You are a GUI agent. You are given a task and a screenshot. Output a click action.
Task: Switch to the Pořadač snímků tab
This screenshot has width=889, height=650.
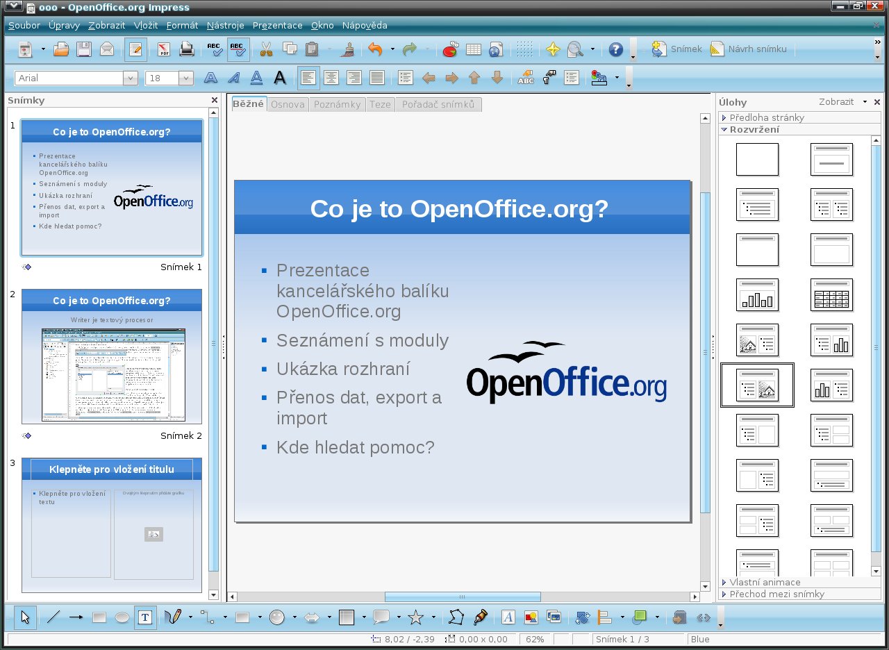[438, 104]
